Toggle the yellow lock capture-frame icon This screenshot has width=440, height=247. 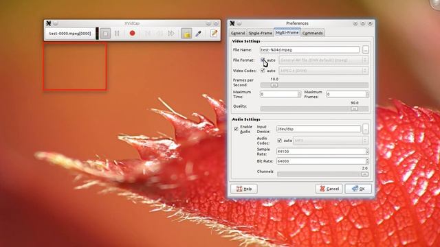pos(186,34)
